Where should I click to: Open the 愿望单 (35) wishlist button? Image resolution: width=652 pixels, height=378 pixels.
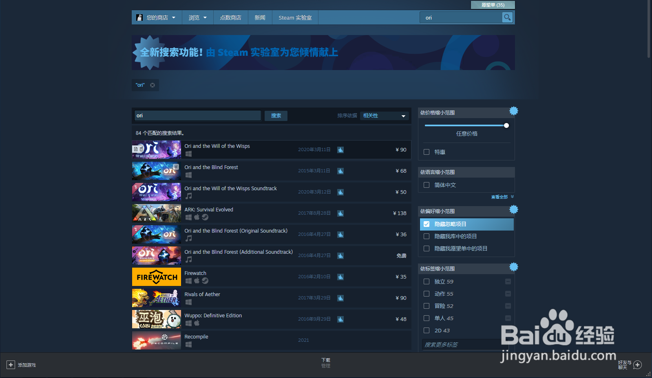[x=493, y=5]
